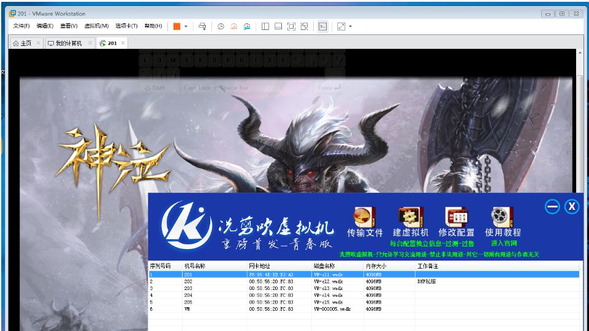Click the 内存大小 column header
Image resolution: width=589 pixels, height=331 pixels.
(x=390, y=266)
